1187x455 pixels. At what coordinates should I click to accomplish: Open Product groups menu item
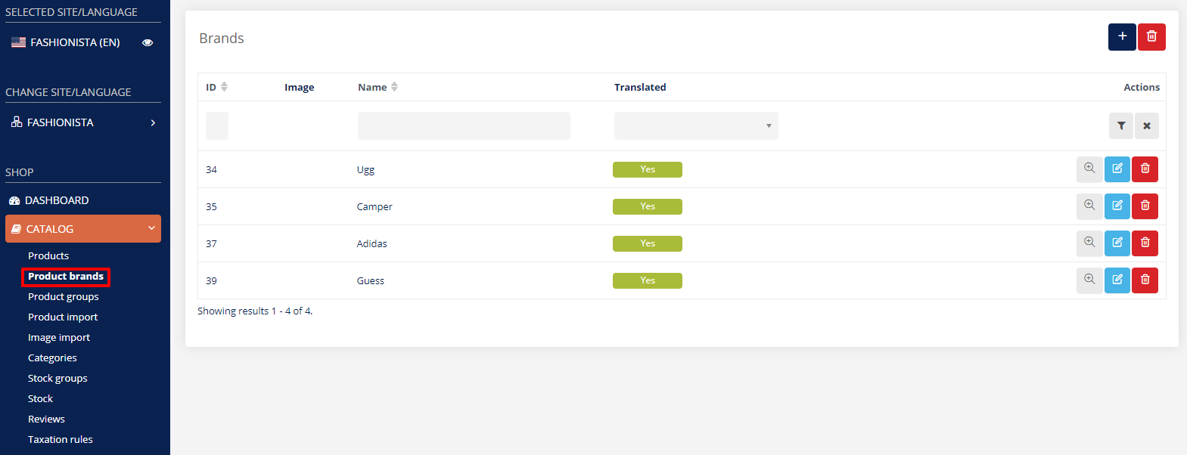point(64,296)
